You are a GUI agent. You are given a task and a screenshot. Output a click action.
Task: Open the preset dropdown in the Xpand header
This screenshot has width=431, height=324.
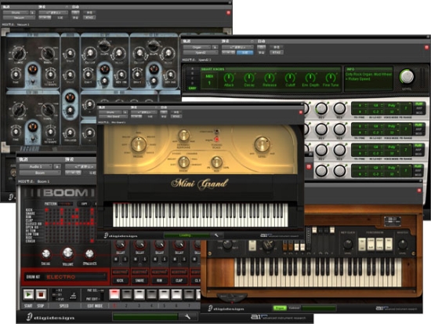[x=237, y=47]
